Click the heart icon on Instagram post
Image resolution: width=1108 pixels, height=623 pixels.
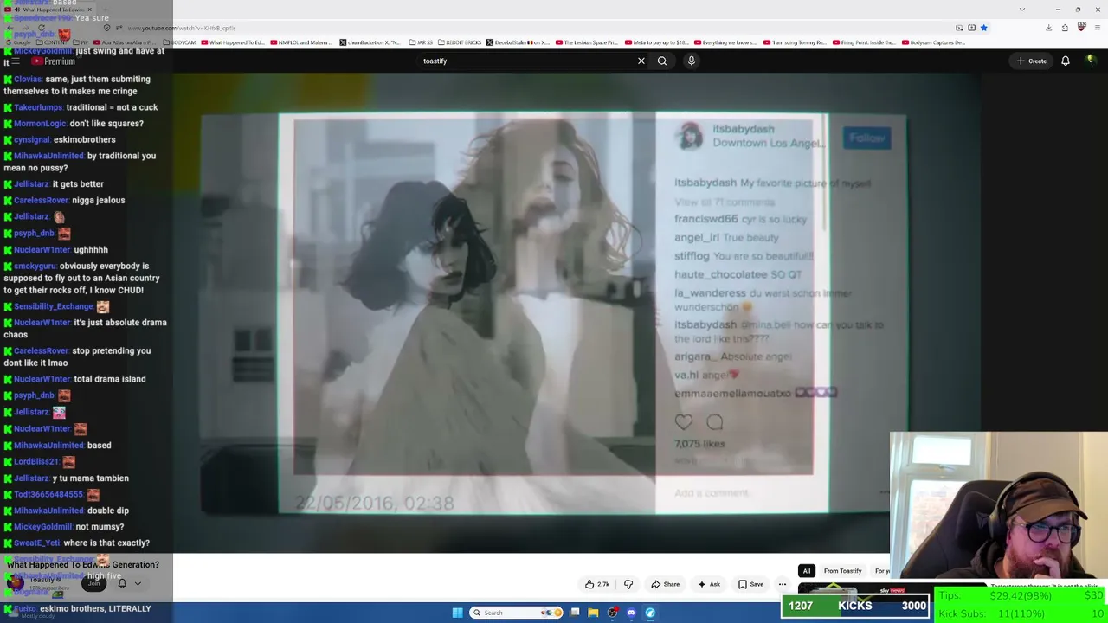pos(684,421)
